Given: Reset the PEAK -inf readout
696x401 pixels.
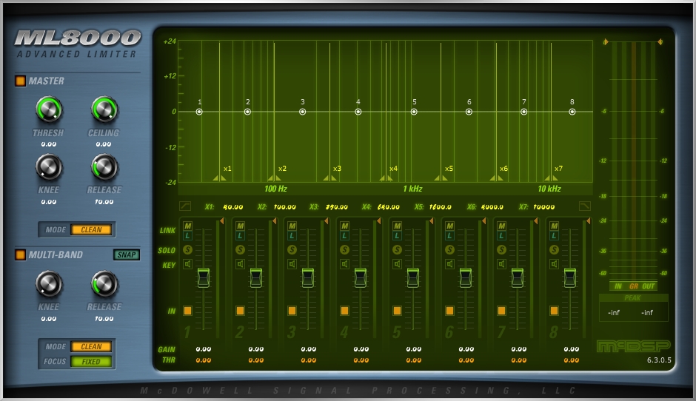Looking at the screenshot, I should [x=633, y=313].
